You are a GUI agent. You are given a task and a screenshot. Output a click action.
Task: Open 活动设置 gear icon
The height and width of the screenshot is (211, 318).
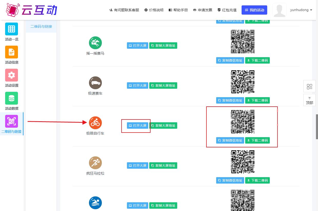click(12, 75)
